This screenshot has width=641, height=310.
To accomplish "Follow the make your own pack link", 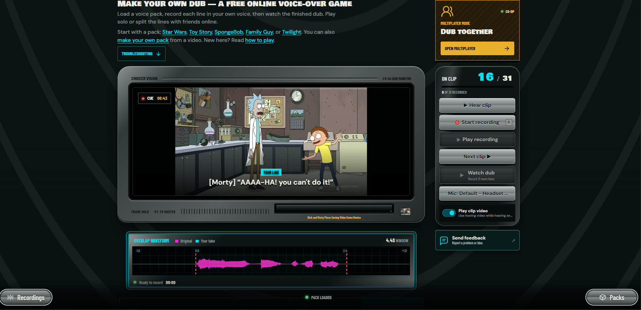I will tap(143, 40).
